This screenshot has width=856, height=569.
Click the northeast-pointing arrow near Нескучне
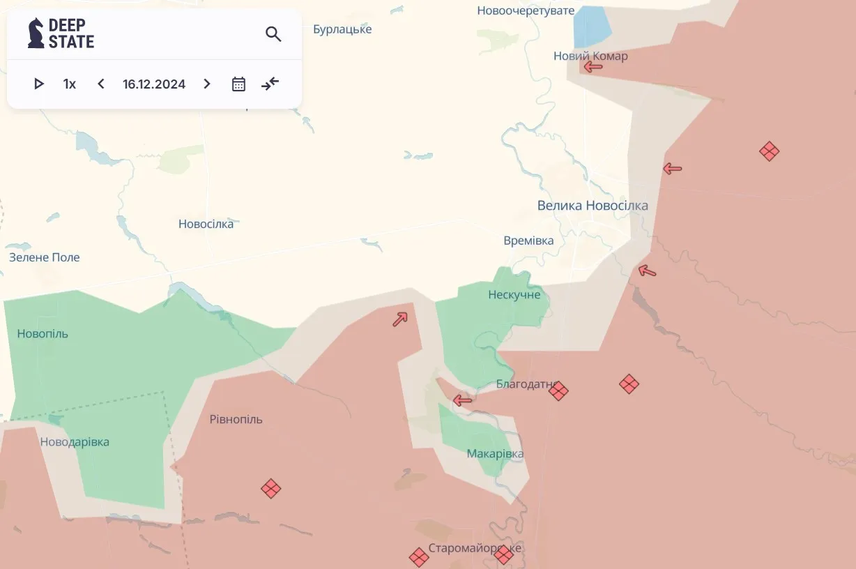coord(399,318)
